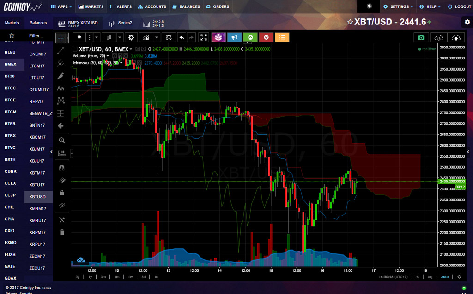
Task: Open chart properties gear in the top toolbar
Action: 131,38
